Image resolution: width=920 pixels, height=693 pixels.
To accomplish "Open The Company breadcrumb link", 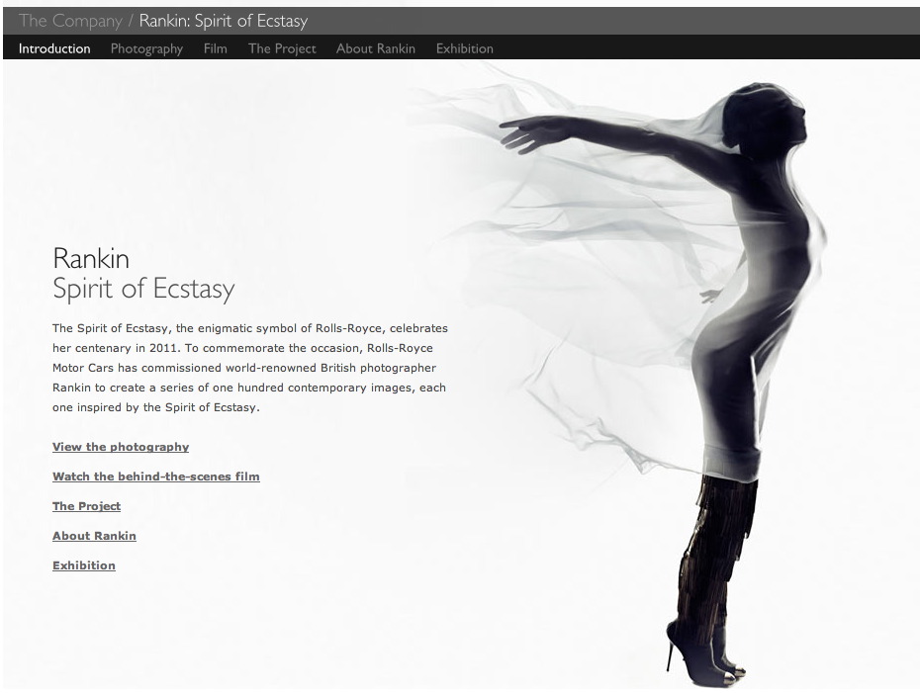I will click(70, 21).
